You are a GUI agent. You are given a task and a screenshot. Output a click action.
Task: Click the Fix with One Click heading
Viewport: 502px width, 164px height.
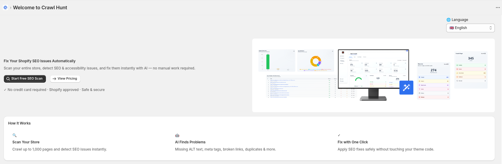(353, 142)
